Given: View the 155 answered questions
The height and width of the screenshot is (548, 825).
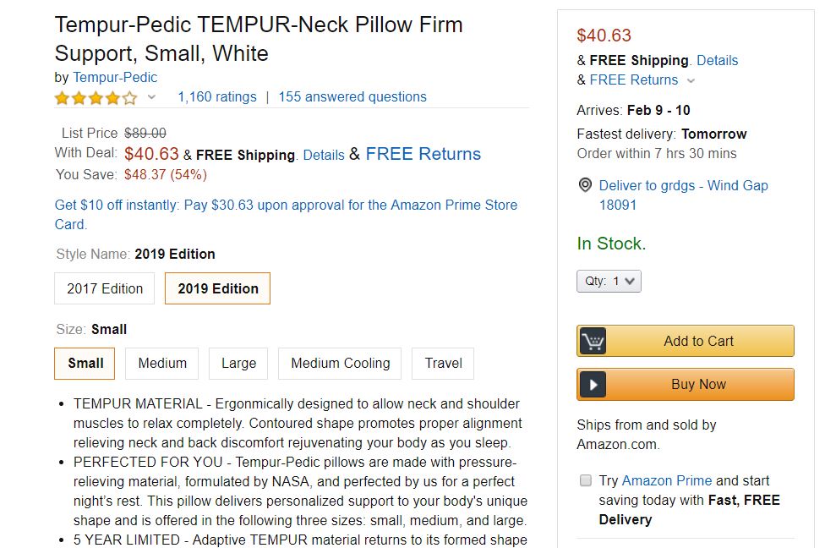Looking at the screenshot, I should 352,97.
